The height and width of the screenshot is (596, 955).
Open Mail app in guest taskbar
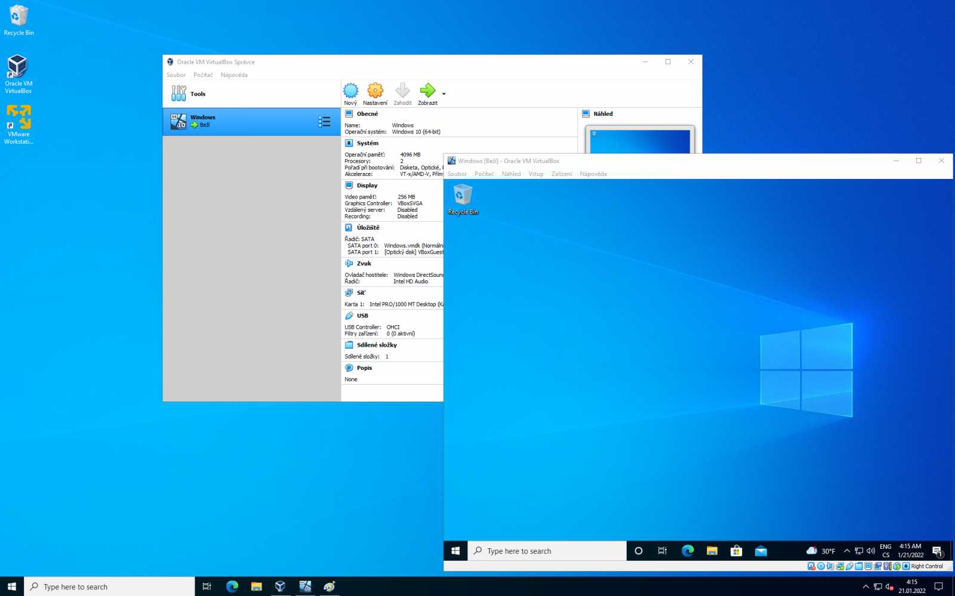tap(761, 551)
